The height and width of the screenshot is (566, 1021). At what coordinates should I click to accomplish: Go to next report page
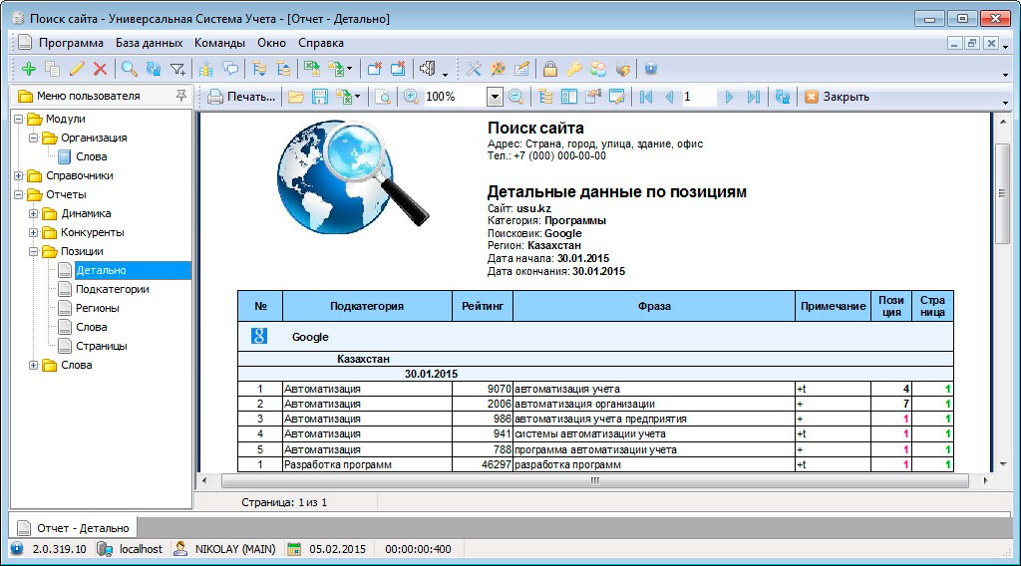[x=729, y=97]
